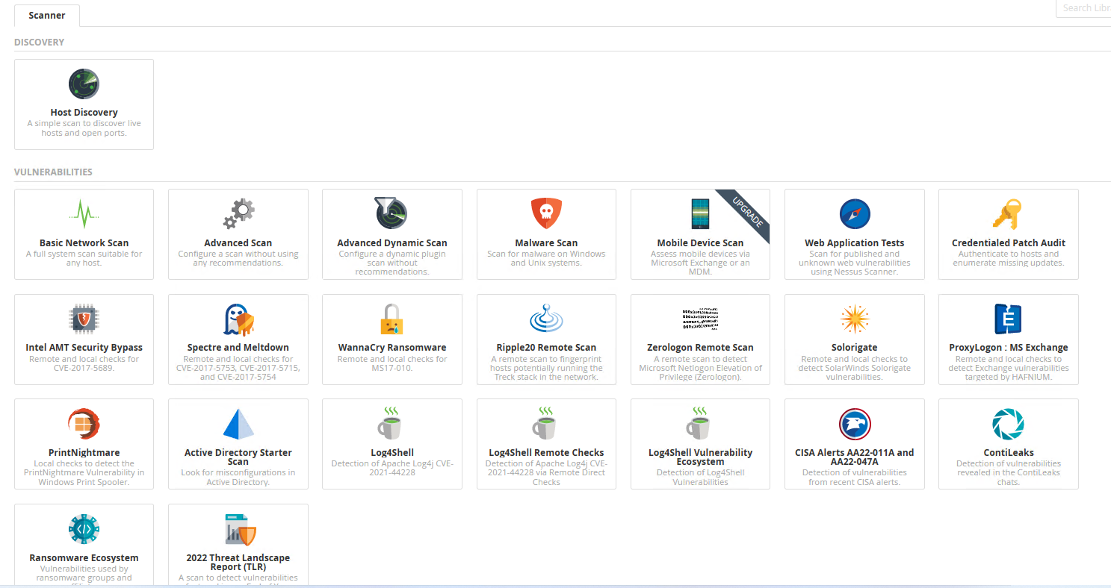
Task: Click the PrintNightmare icon
Action: (84, 424)
